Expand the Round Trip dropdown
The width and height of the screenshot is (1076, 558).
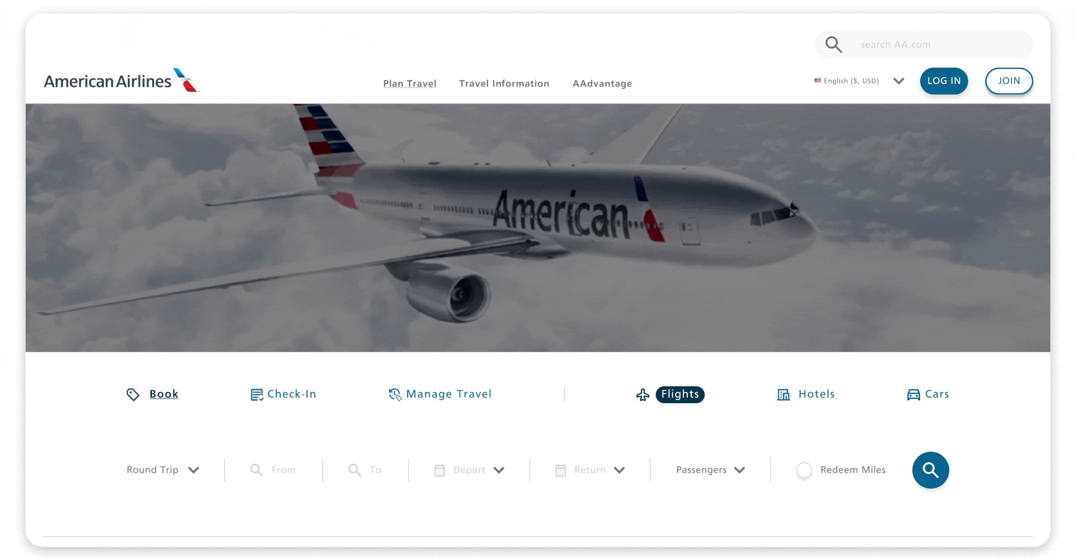(163, 470)
